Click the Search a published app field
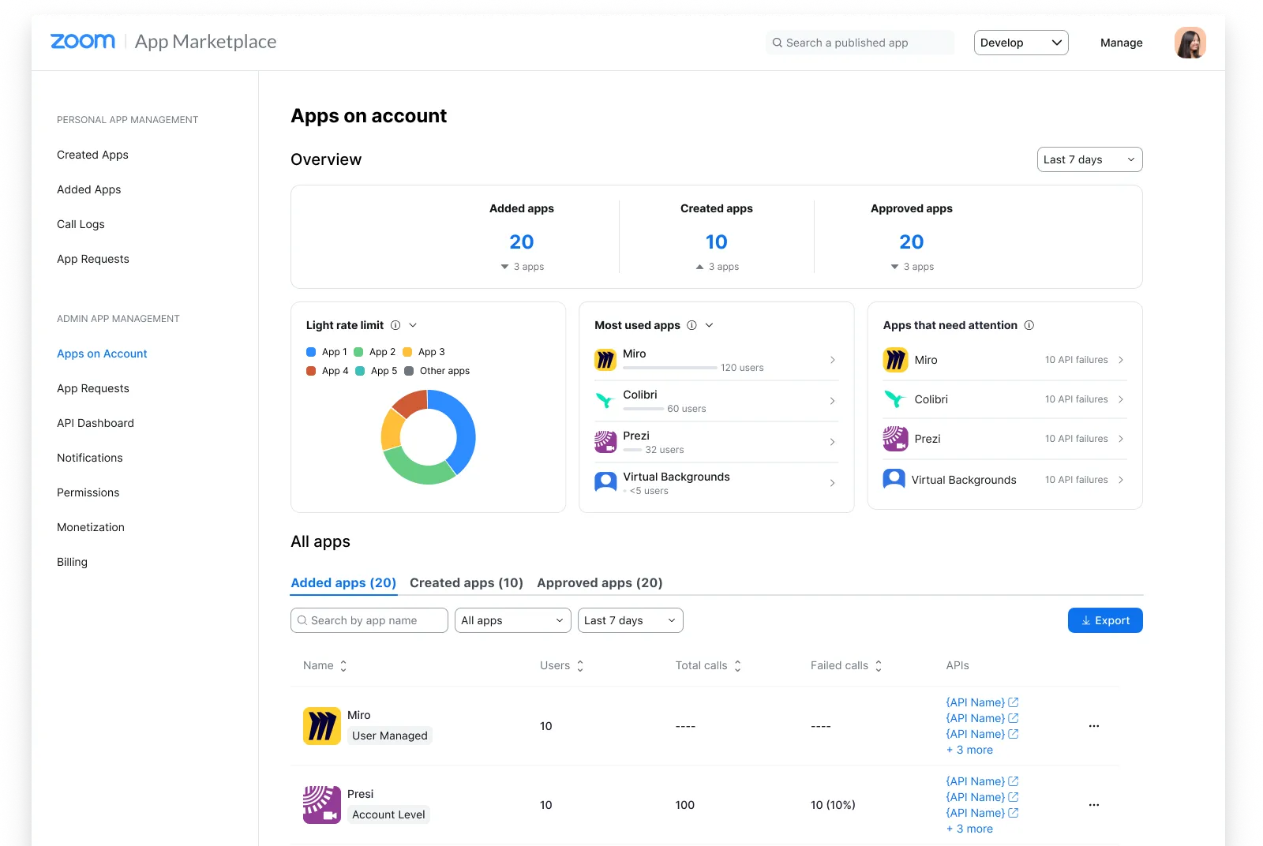The width and height of the screenshot is (1263, 846). pyautogui.click(x=860, y=43)
